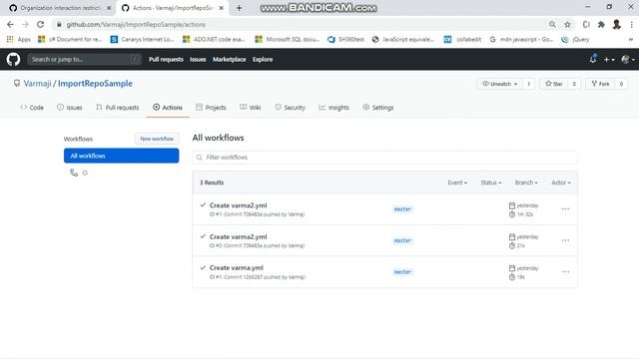Click the GitHub Octocat logo
The height and width of the screenshot is (359, 639).
[x=13, y=60]
